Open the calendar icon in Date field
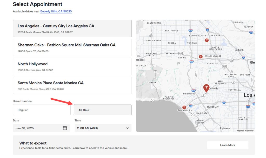The image size is (266, 158). pos(65,128)
